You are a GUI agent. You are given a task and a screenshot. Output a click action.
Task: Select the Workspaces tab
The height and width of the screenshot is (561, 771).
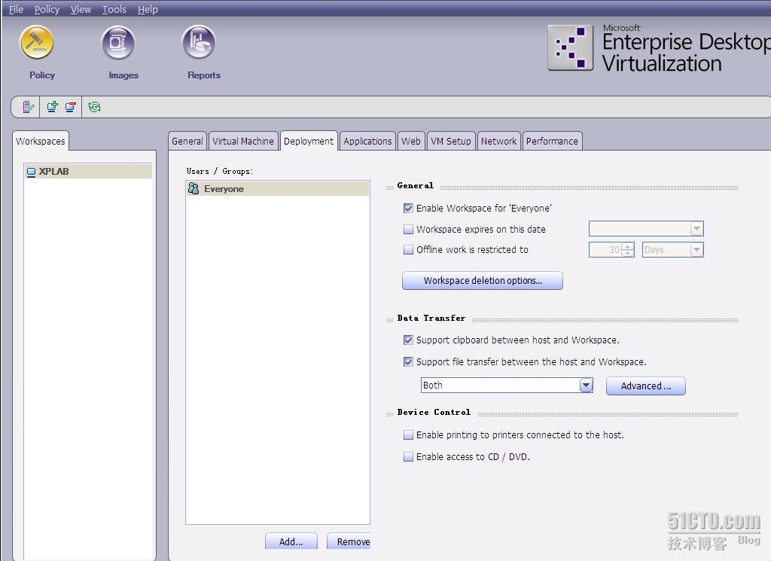(x=41, y=141)
